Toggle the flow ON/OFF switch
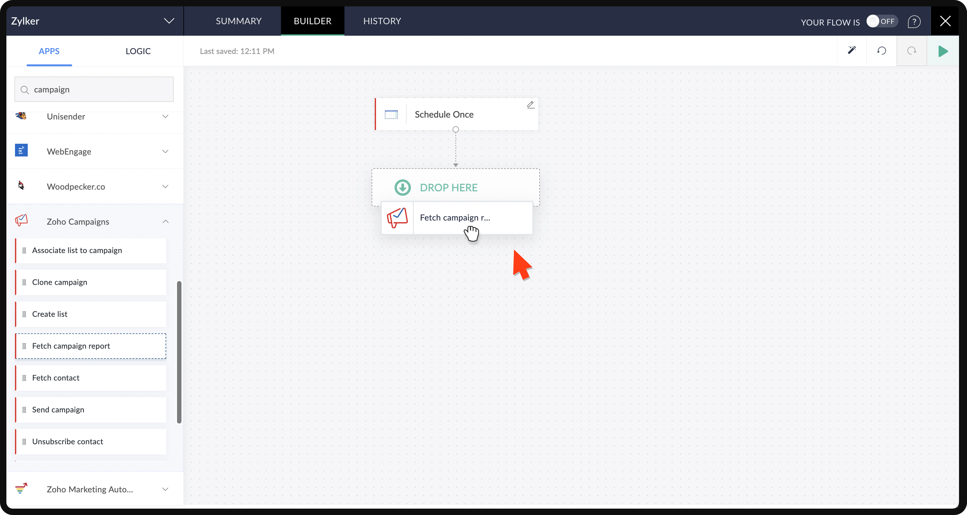 pyautogui.click(x=882, y=21)
